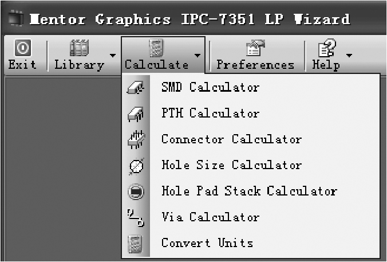Collapse the Calculate dropdown arrow
The height and width of the screenshot is (262, 387).
click(198, 55)
